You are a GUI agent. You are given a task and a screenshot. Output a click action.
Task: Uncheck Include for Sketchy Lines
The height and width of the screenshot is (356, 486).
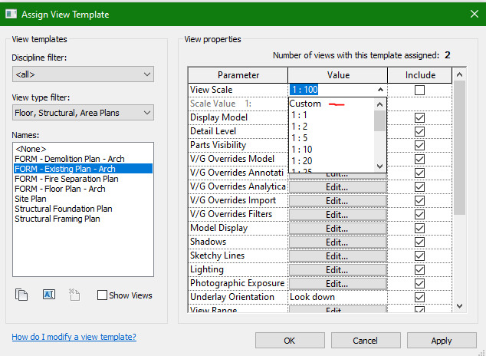click(419, 255)
